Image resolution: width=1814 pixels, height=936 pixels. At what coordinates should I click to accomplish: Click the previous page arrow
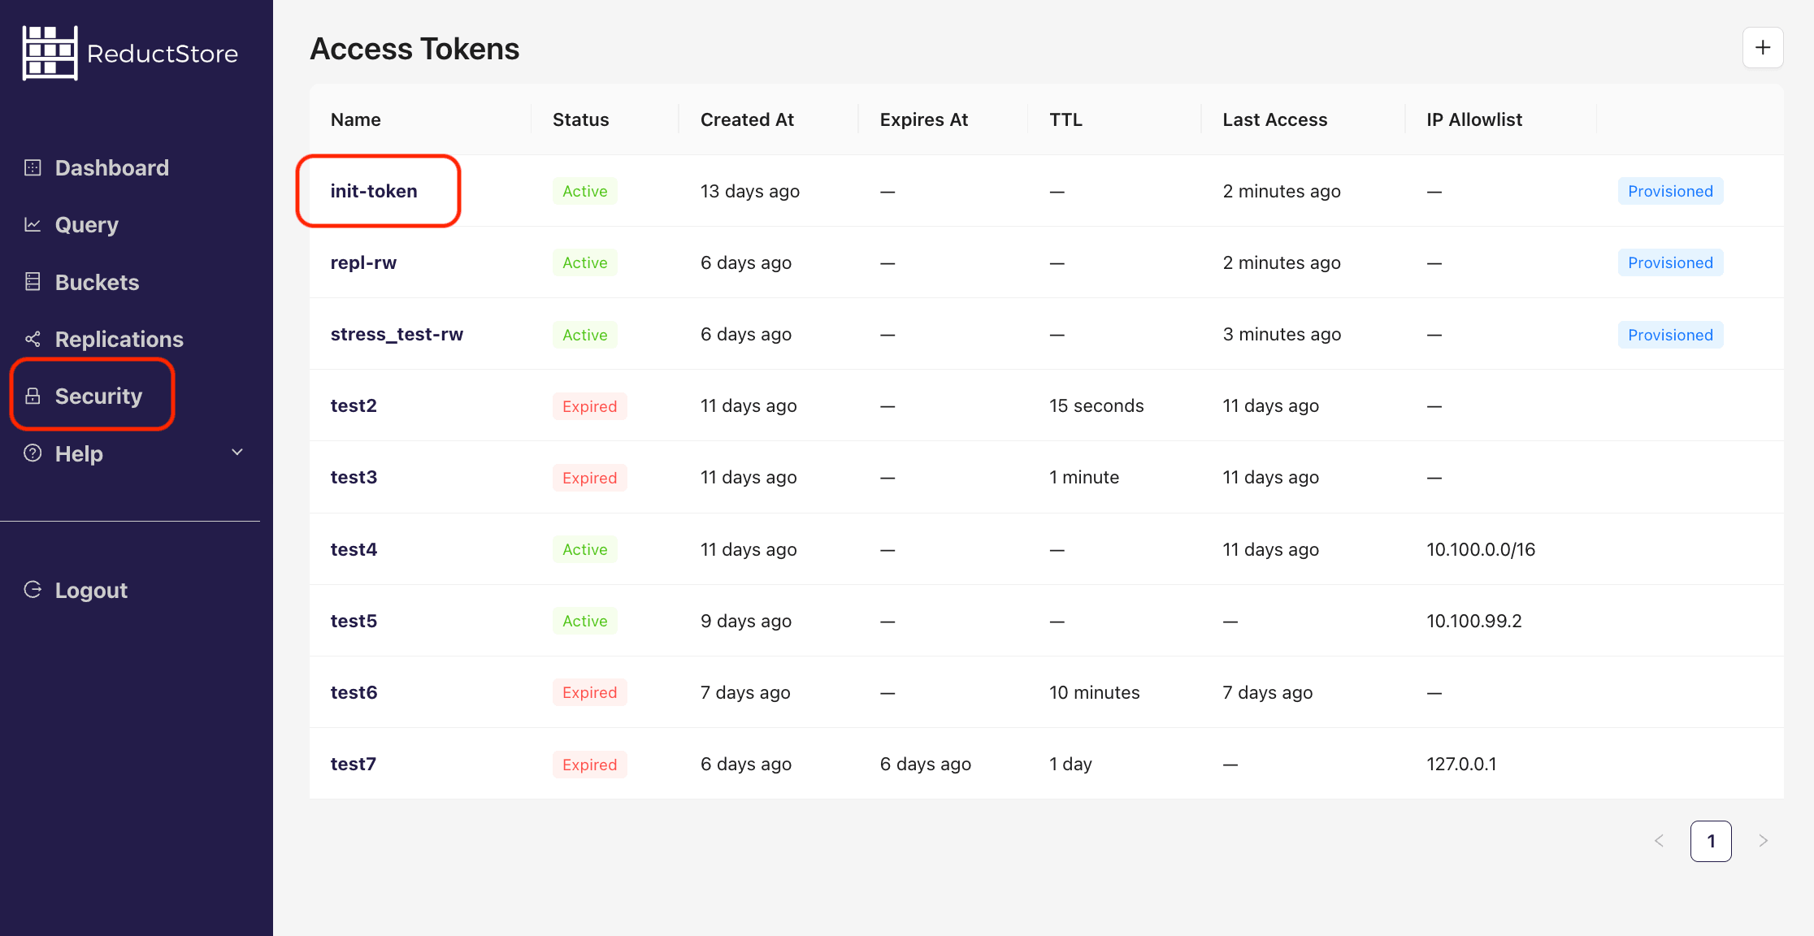pos(1659,841)
